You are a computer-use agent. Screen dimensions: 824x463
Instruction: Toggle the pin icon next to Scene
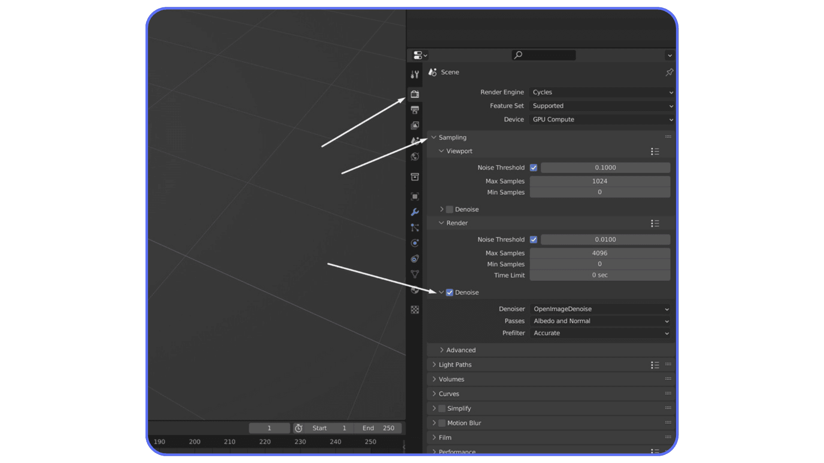tap(669, 72)
